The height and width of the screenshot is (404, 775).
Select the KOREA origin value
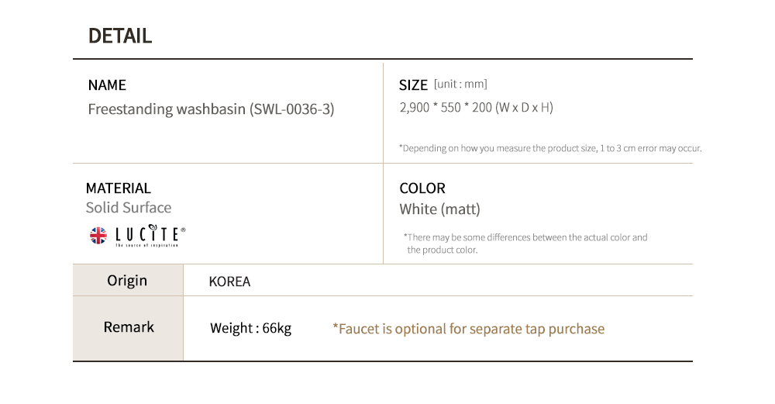coord(229,281)
